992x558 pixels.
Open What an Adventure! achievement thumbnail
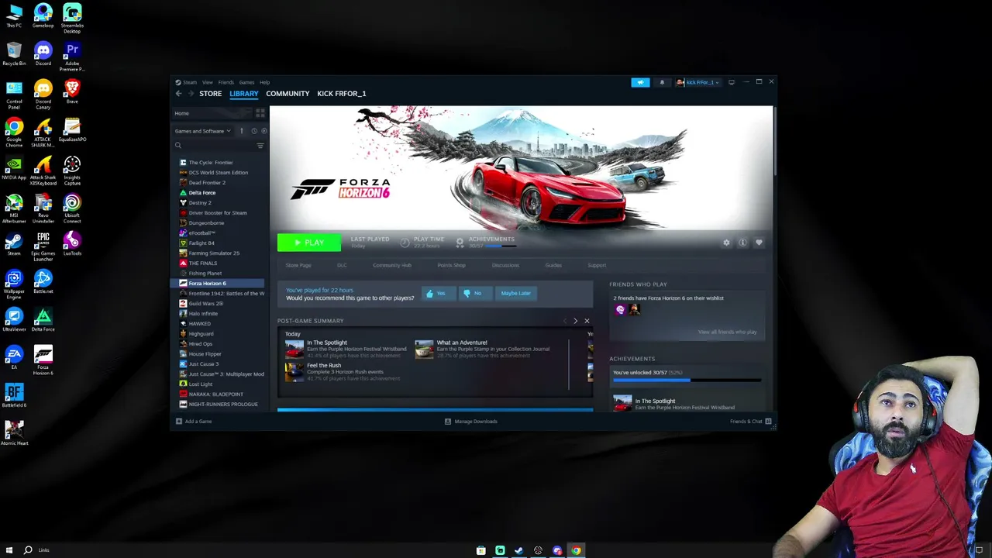[424, 349]
